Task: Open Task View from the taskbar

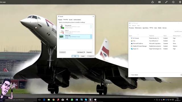Action: pos(39,100)
